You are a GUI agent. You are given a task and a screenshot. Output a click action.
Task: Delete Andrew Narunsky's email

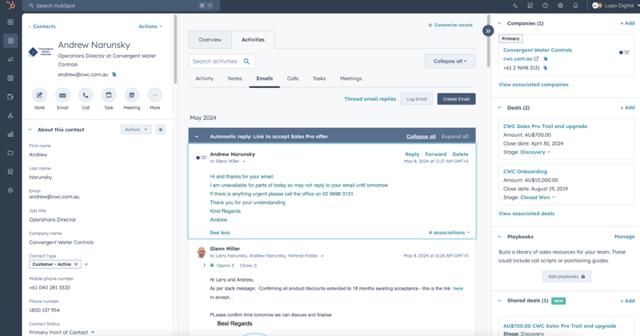click(460, 154)
